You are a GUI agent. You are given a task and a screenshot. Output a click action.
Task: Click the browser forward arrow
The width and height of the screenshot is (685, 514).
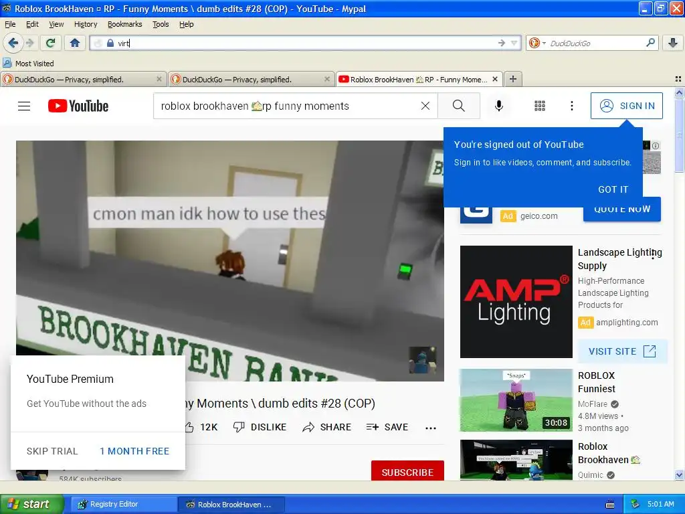pyautogui.click(x=29, y=43)
